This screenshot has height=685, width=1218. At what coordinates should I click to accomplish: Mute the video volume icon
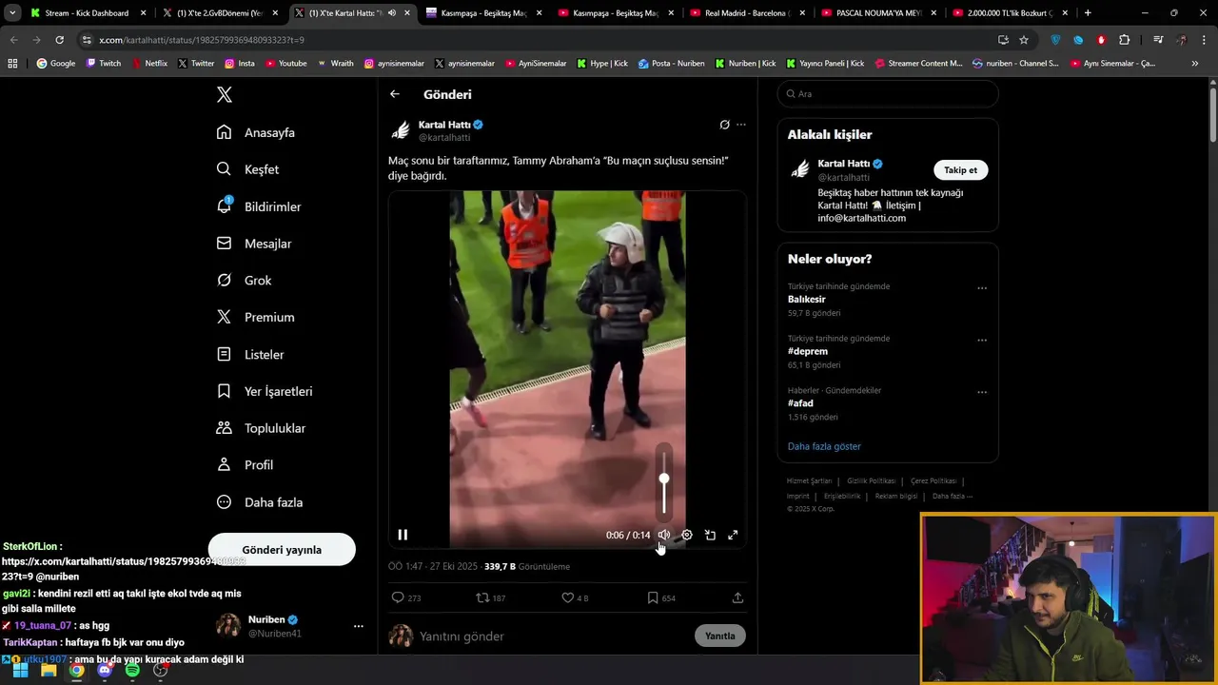click(x=664, y=535)
